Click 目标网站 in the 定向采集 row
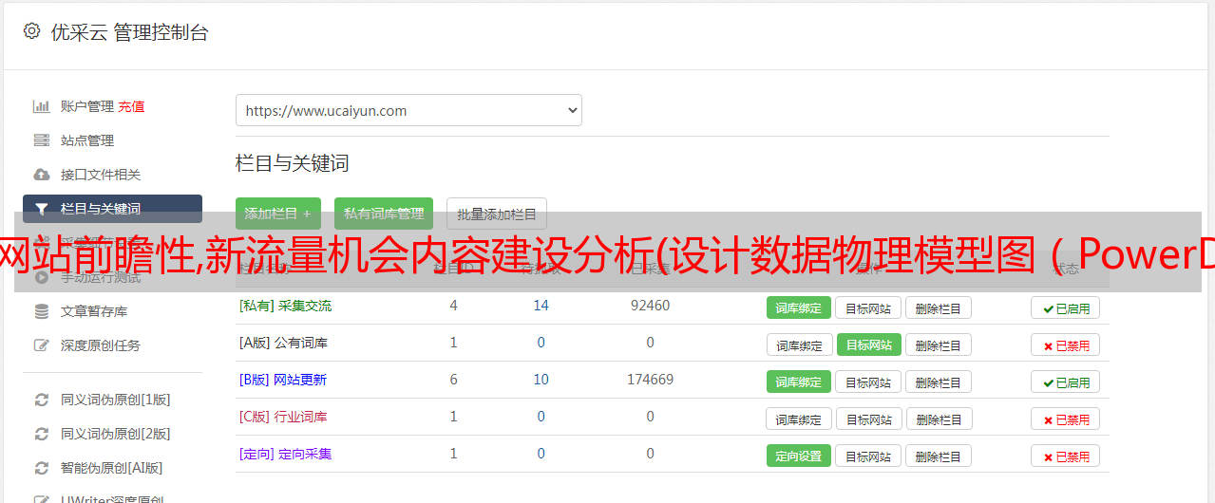Viewport: 1215px width, 503px height. pyautogui.click(x=868, y=456)
